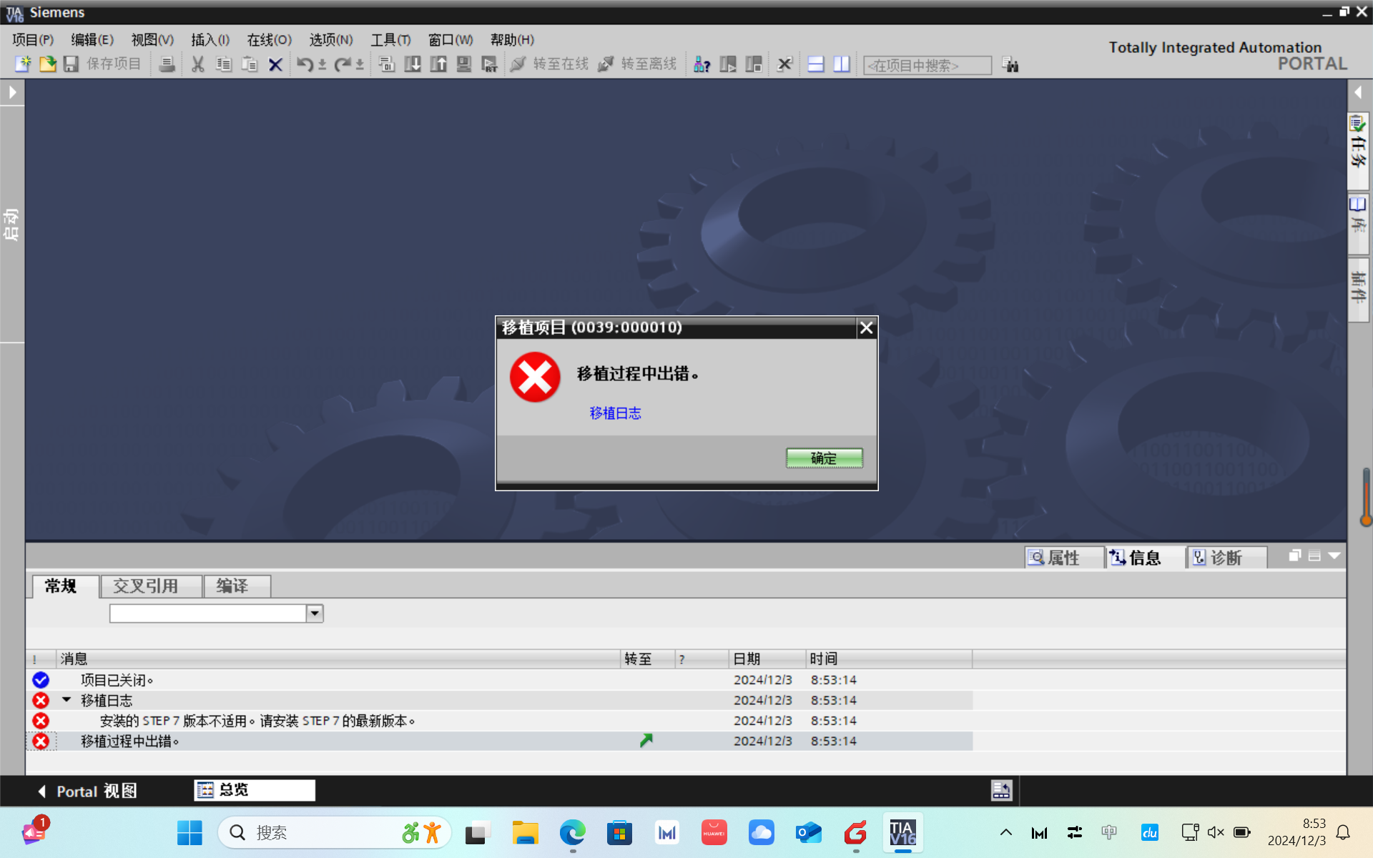The height and width of the screenshot is (858, 1373).
Task: Open the 在线(O) menu
Action: tap(269, 40)
